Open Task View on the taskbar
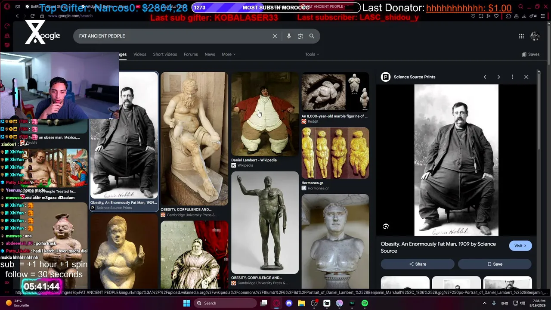 click(264, 303)
